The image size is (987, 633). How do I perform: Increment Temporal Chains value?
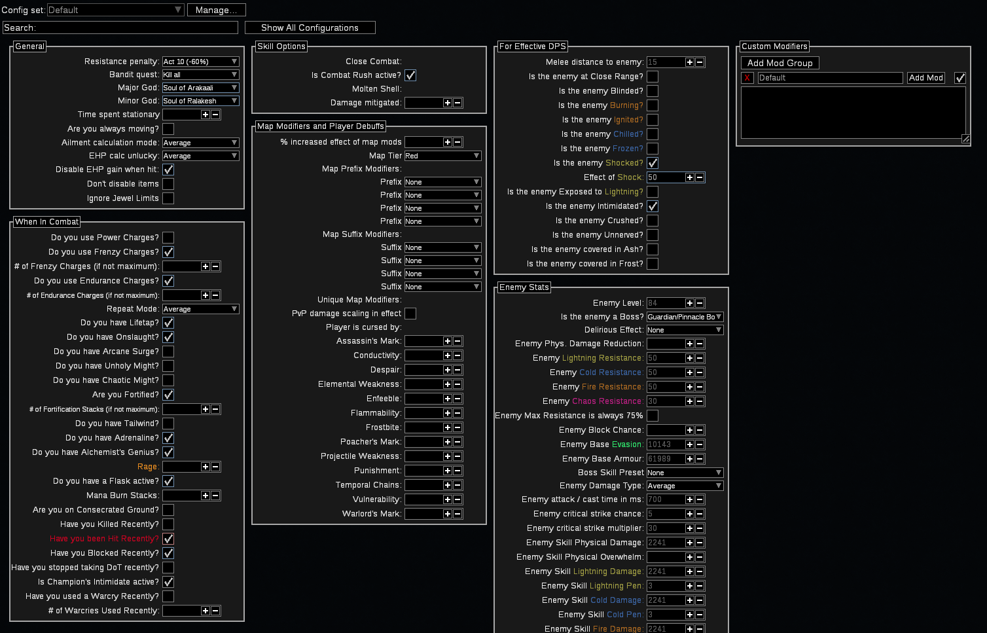[x=448, y=485]
